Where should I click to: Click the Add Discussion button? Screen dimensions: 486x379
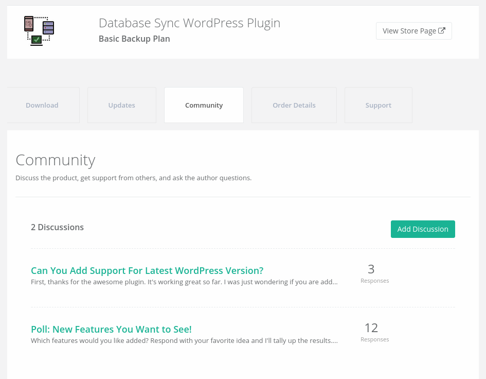423,229
